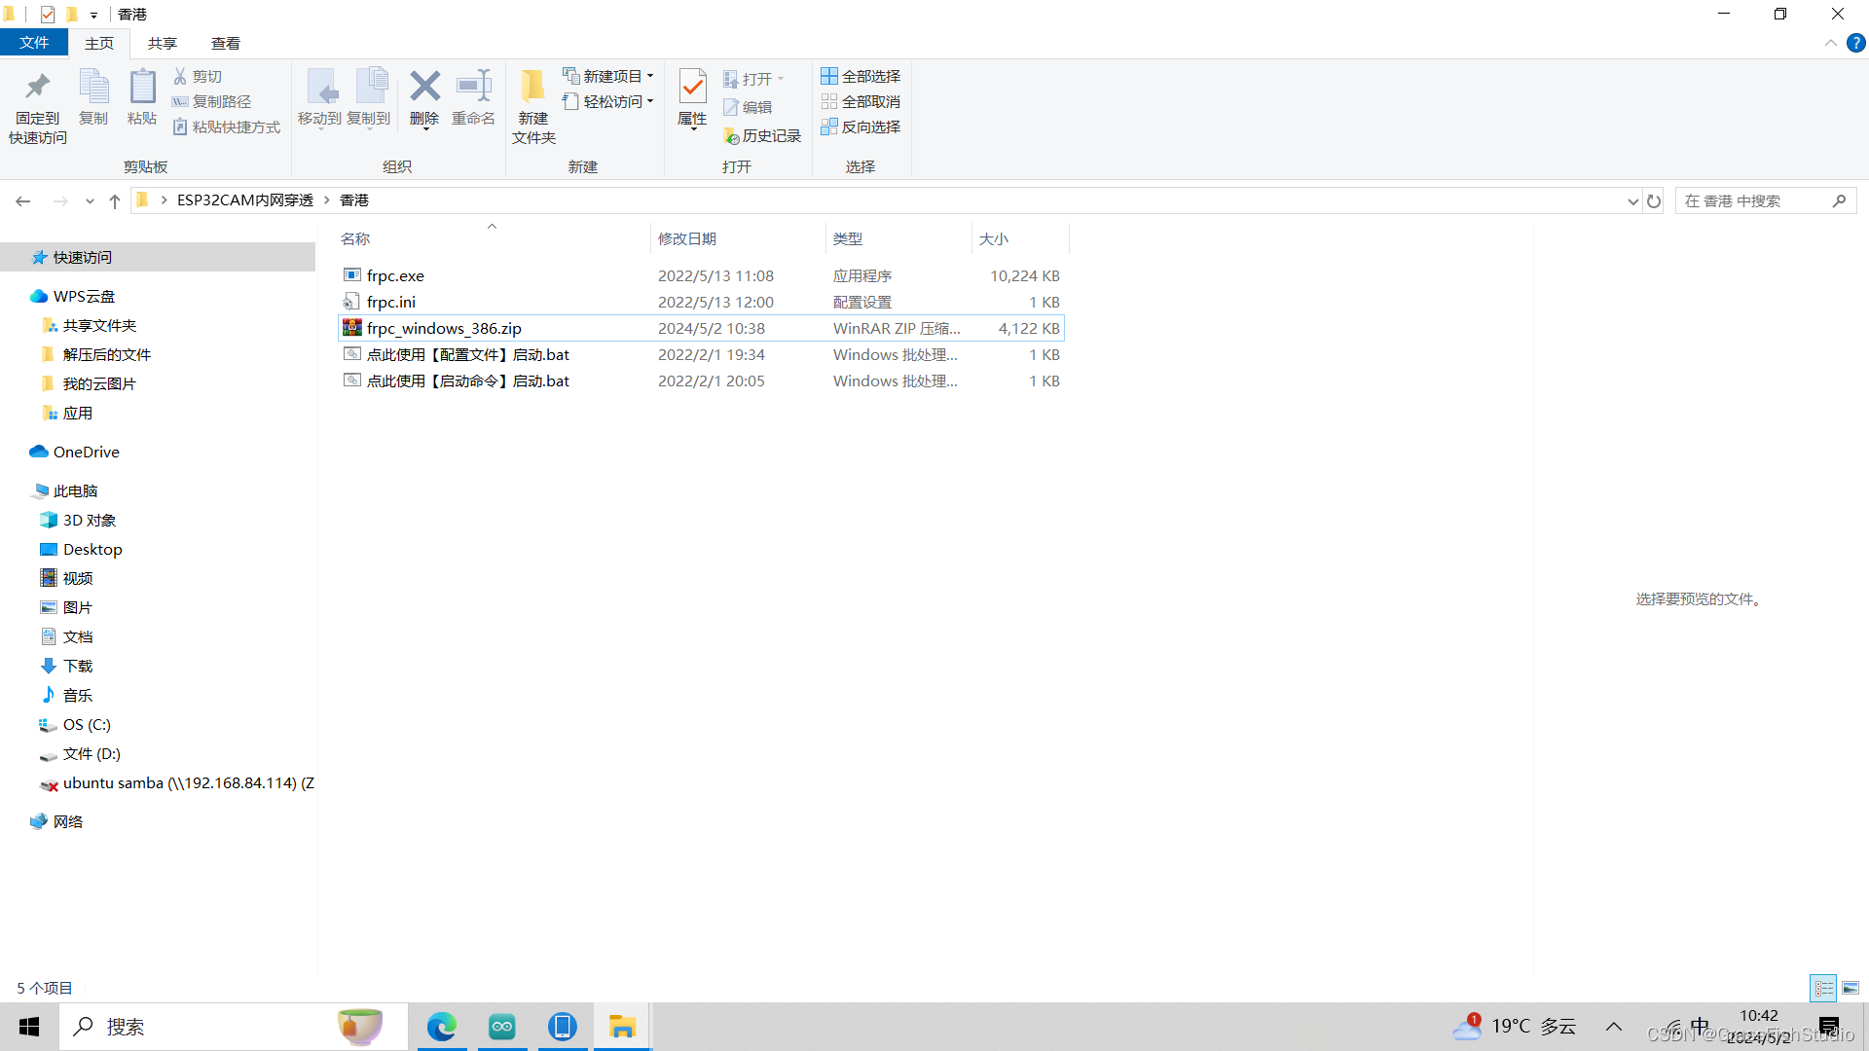The image size is (1869, 1051).
Task: Click the Delete (删除) ribbon icon
Action: pyautogui.click(x=424, y=88)
